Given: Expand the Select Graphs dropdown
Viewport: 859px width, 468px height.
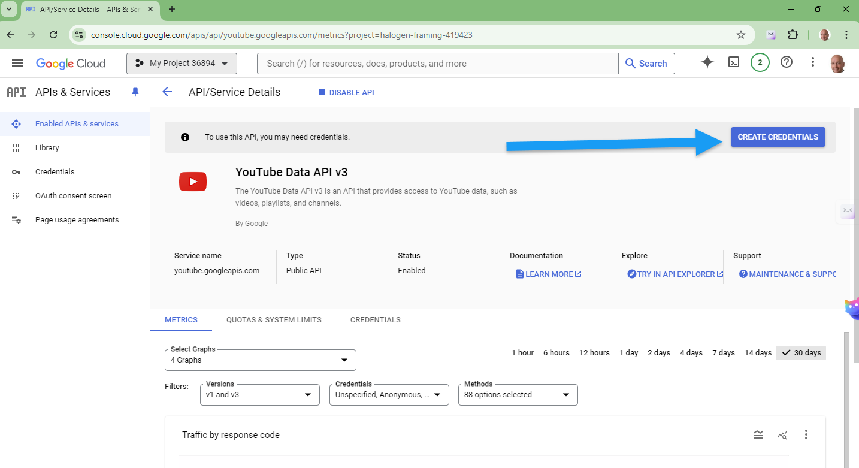Looking at the screenshot, I should [260, 360].
